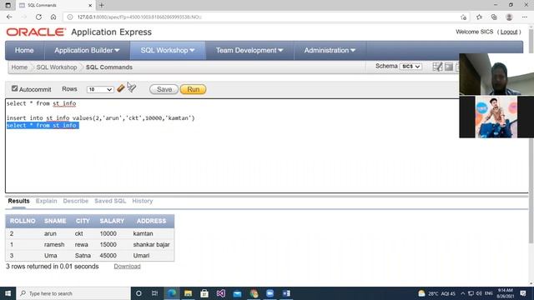Click the 'shankar bajar' address cell
The image size is (534, 300).
[x=152, y=244]
